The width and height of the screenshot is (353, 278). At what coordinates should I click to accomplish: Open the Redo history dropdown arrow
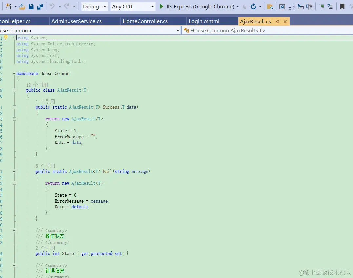click(74, 7)
